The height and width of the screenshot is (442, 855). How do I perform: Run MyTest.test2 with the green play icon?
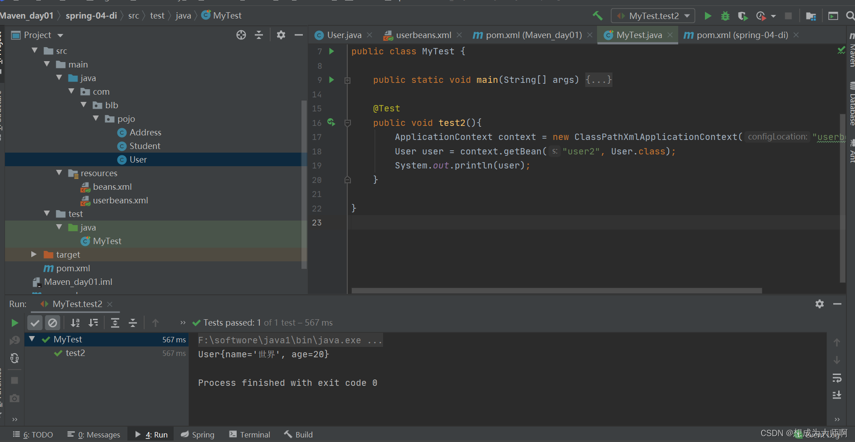click(x=708, y=16)
